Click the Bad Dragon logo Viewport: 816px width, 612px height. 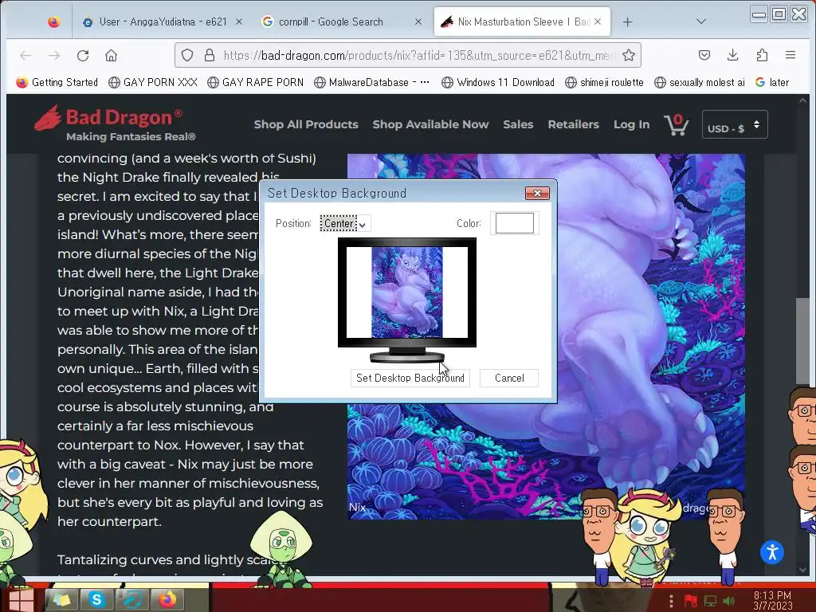(x=115, y=124)
